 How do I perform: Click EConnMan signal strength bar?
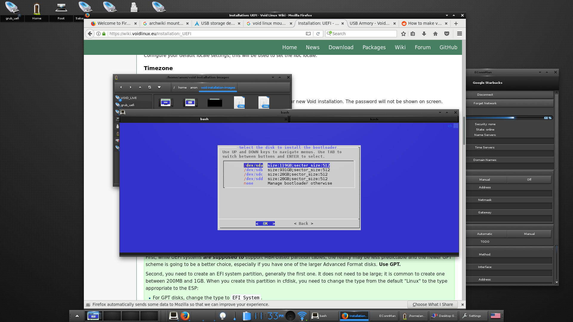point(510,118)
